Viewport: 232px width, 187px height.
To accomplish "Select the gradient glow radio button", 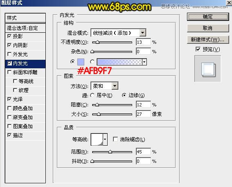I will [92, 61].
